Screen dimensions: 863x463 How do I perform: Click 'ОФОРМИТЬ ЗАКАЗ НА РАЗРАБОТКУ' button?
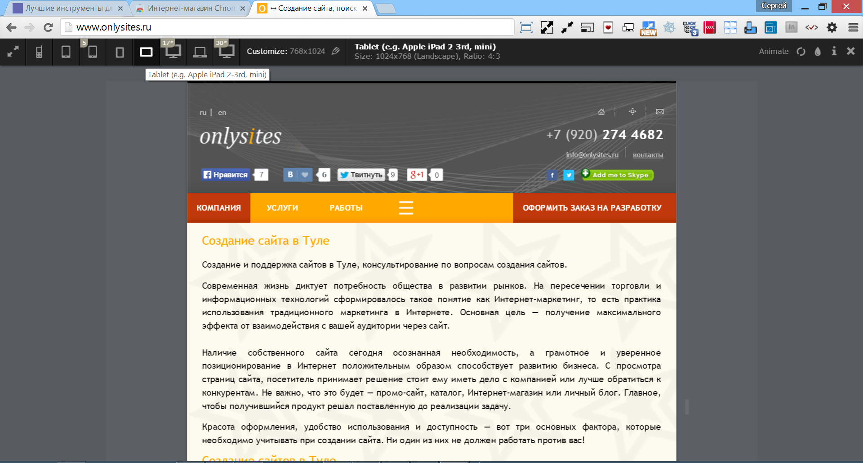[594, 208]
